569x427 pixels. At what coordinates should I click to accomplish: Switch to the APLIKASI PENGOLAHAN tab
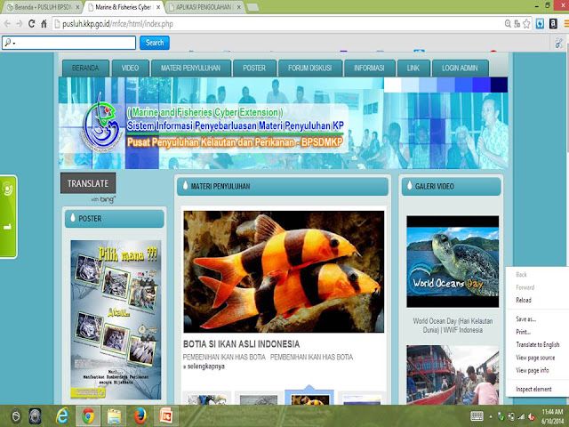pos(205,7)
